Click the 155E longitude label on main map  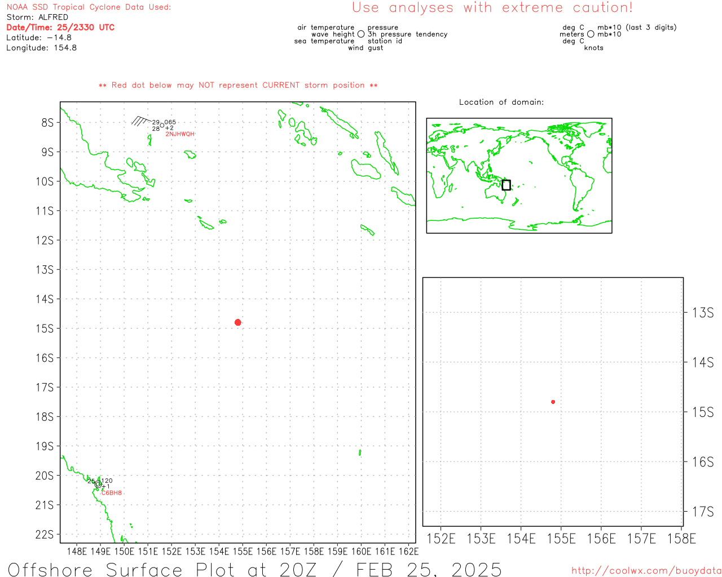click(x=243, y=551)
